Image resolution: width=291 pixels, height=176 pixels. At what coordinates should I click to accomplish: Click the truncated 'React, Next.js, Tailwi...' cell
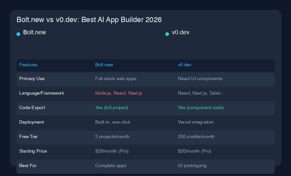coord(201,93)
